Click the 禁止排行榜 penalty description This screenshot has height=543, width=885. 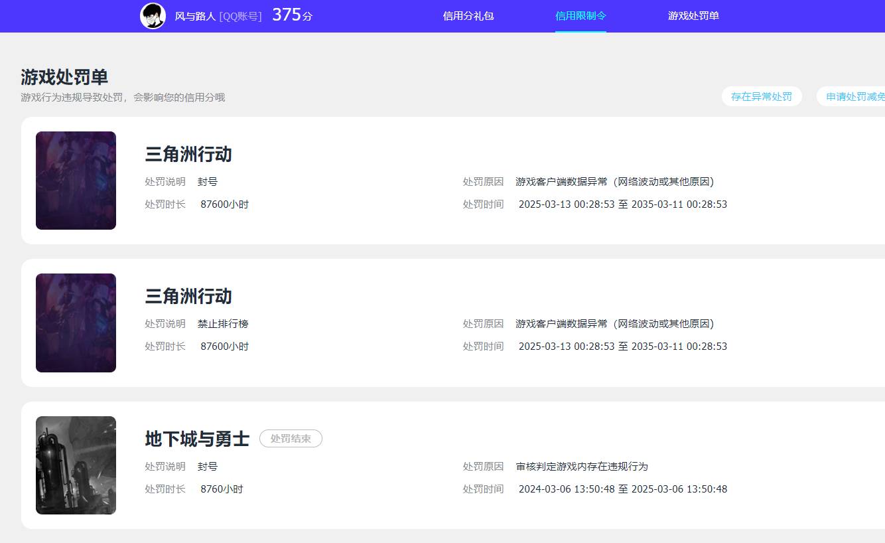pos(223,324)
